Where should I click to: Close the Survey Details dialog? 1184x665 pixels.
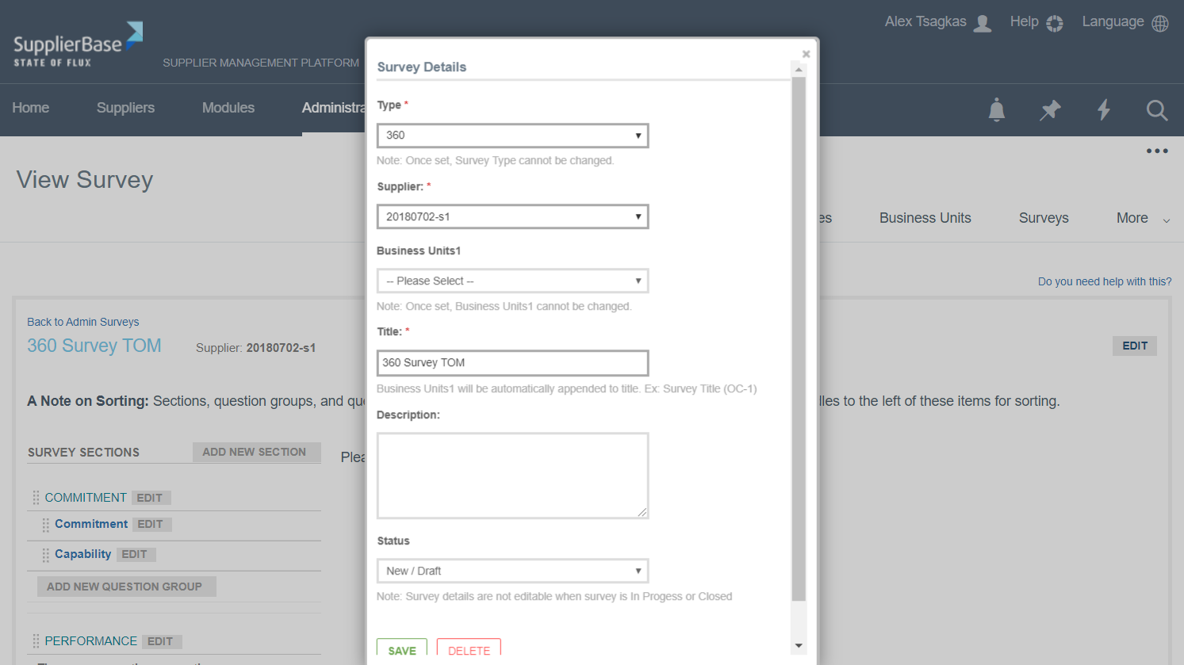(806, 54)
